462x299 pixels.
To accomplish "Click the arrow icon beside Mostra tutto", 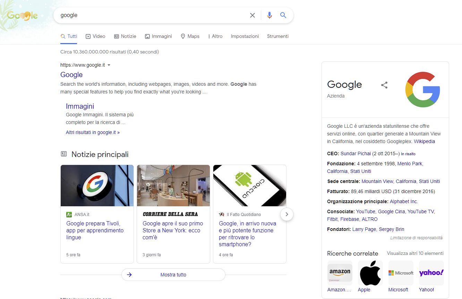I will pyautogui.click(x=129, y=275).
